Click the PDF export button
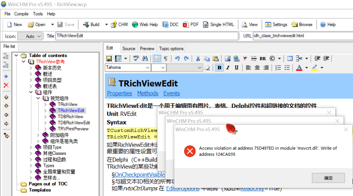353x196 pixels. [x=191, y=24]
